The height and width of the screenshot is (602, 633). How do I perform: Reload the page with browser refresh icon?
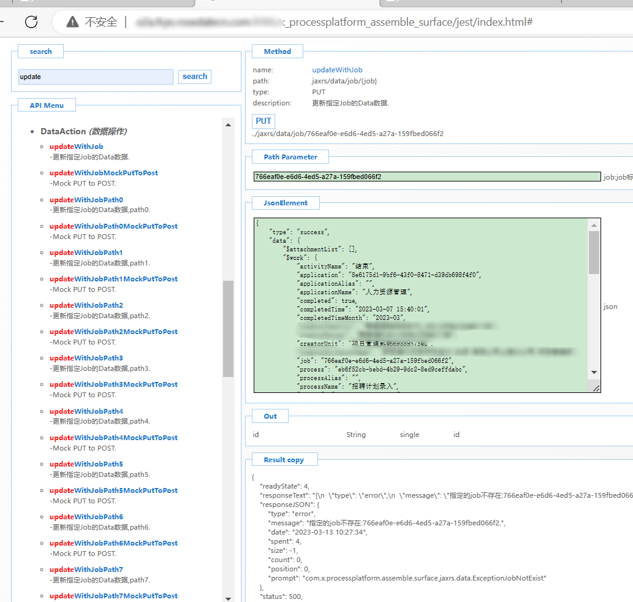(x=31, y=22)
